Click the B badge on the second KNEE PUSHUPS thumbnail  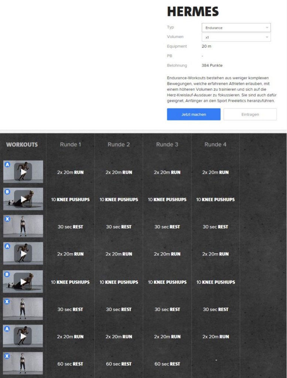(7, 274)
